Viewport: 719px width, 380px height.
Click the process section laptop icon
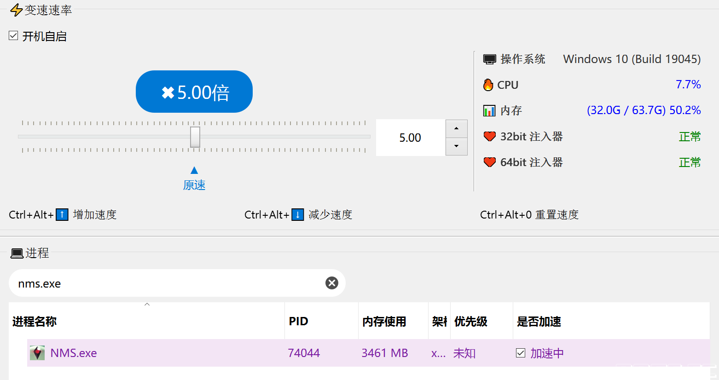click(17, 253)
